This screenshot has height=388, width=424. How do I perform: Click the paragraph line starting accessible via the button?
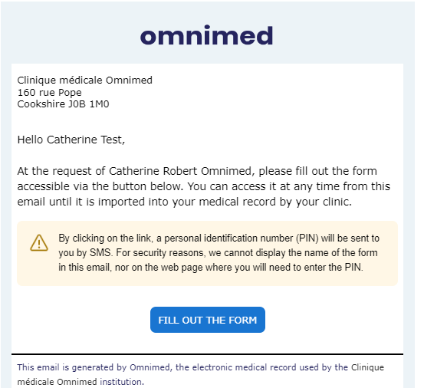point(204,186)
